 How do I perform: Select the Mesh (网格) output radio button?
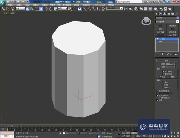coord(163,85)
